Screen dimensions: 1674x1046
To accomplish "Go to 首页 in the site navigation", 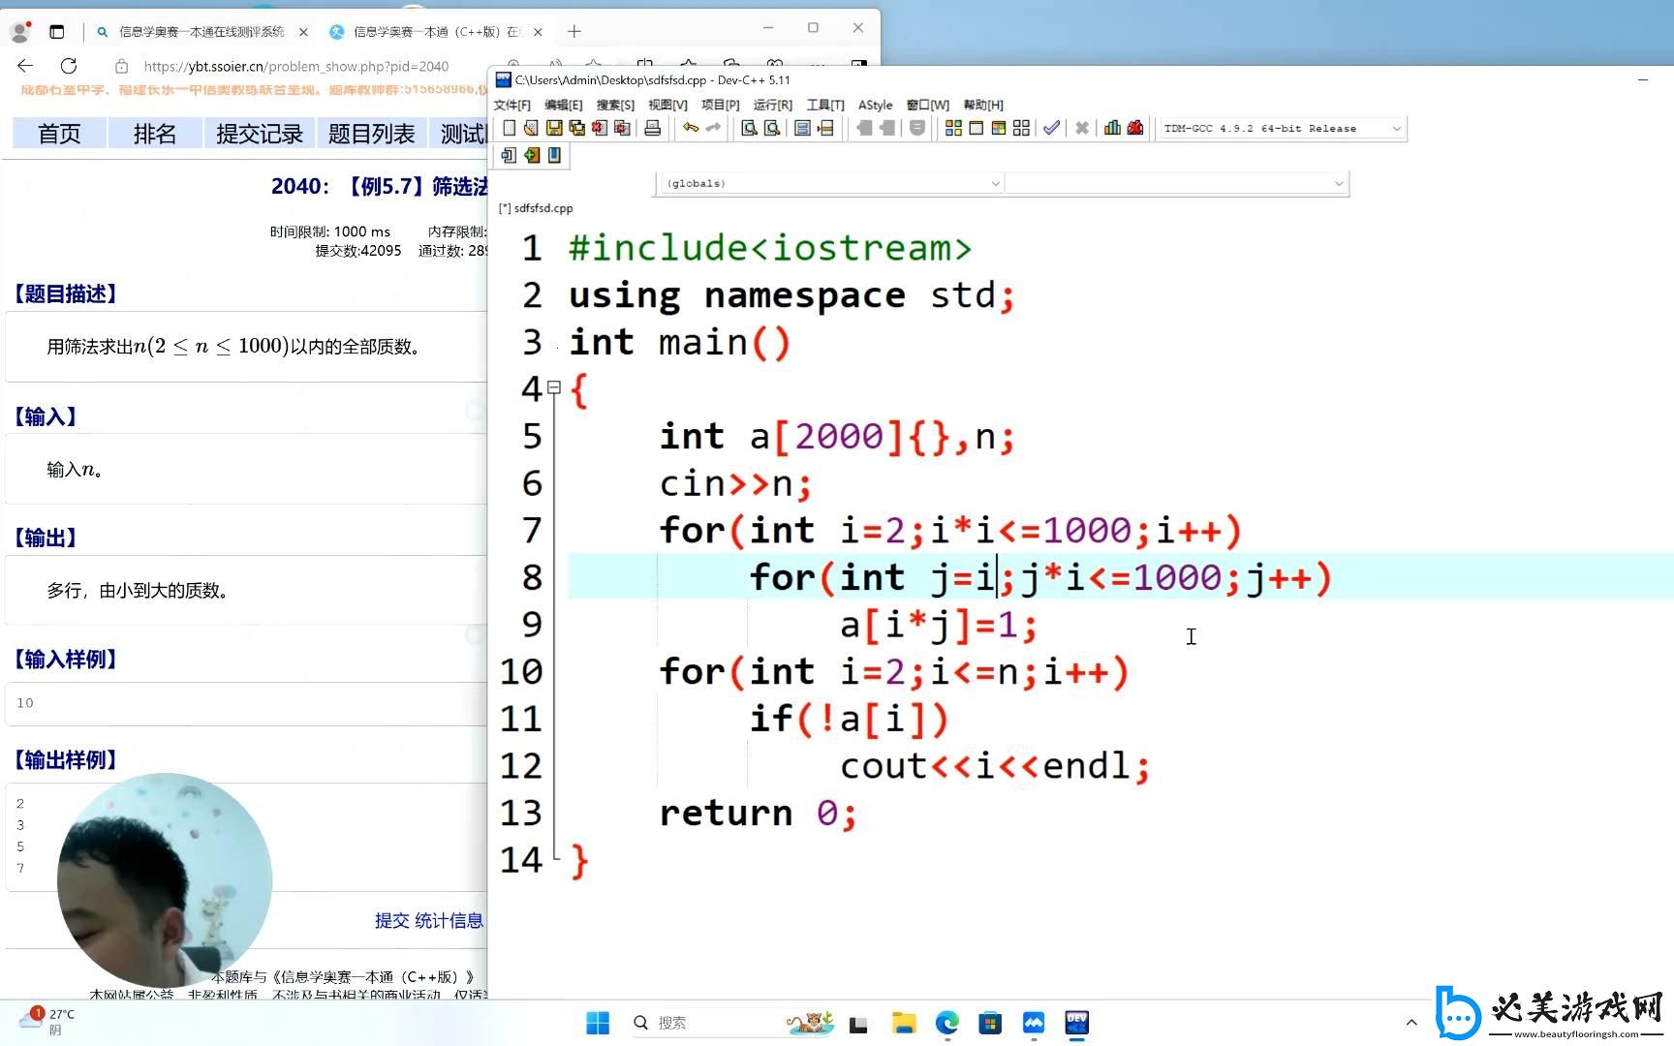I will (59, 134).
